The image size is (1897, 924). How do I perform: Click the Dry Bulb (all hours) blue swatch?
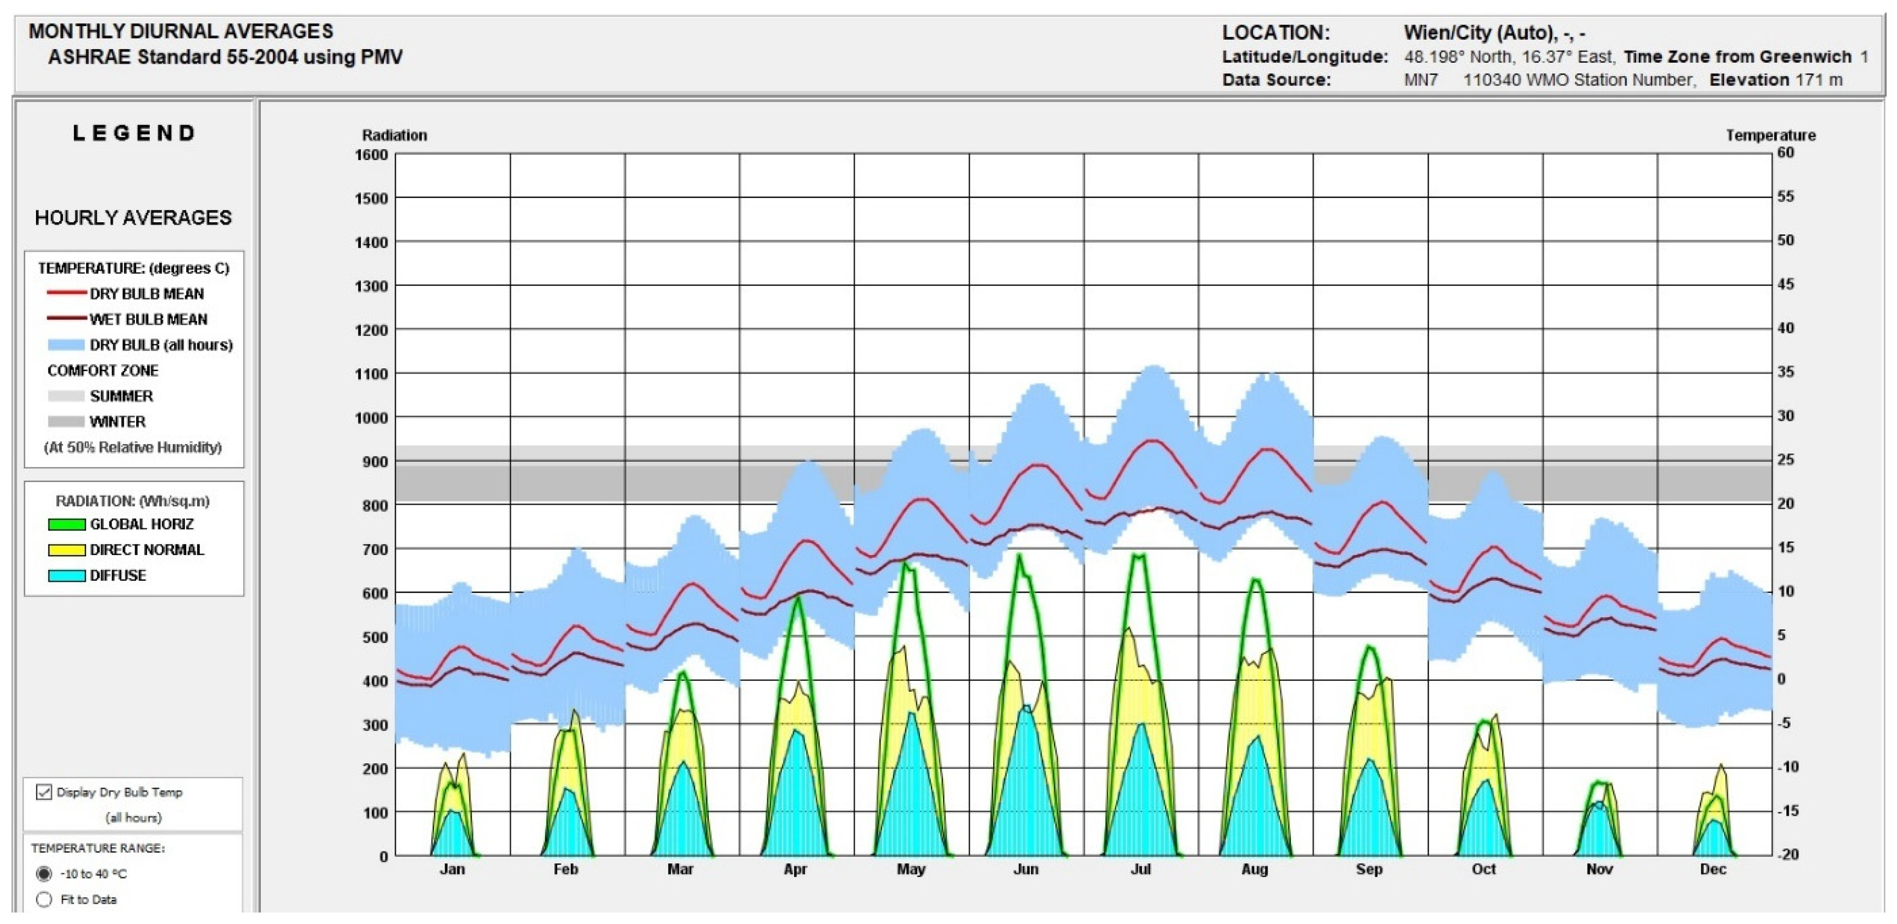(66, 345)
